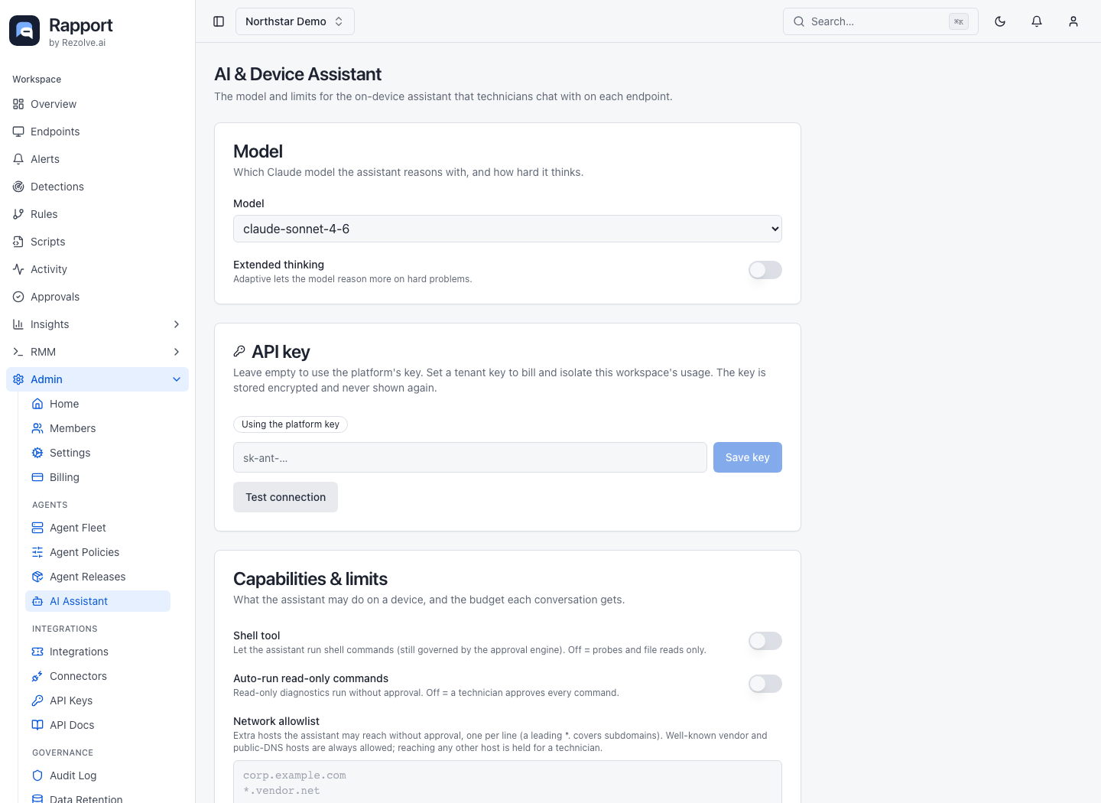This screenshot has width=1101, height=803.
Task: Select AI Assistant in the sidebar
Action: [98, 601]
